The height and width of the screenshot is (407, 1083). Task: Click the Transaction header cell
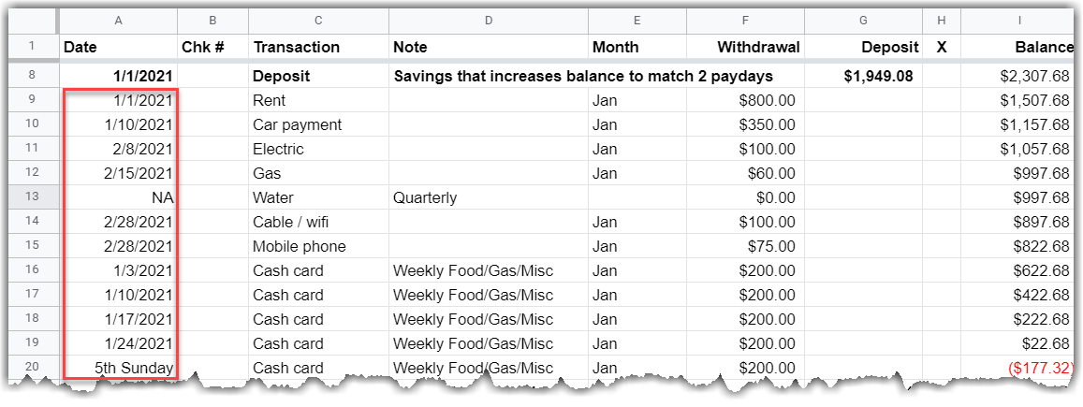click(x=318, y=47)
